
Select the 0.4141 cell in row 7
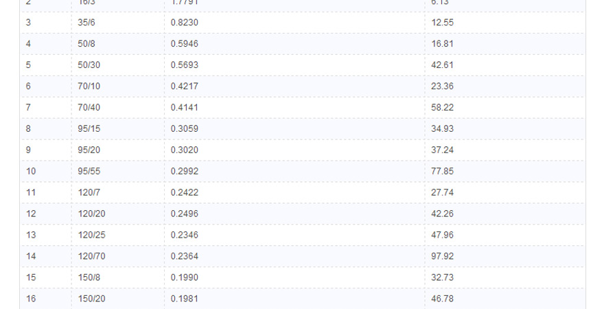[294, 107]
